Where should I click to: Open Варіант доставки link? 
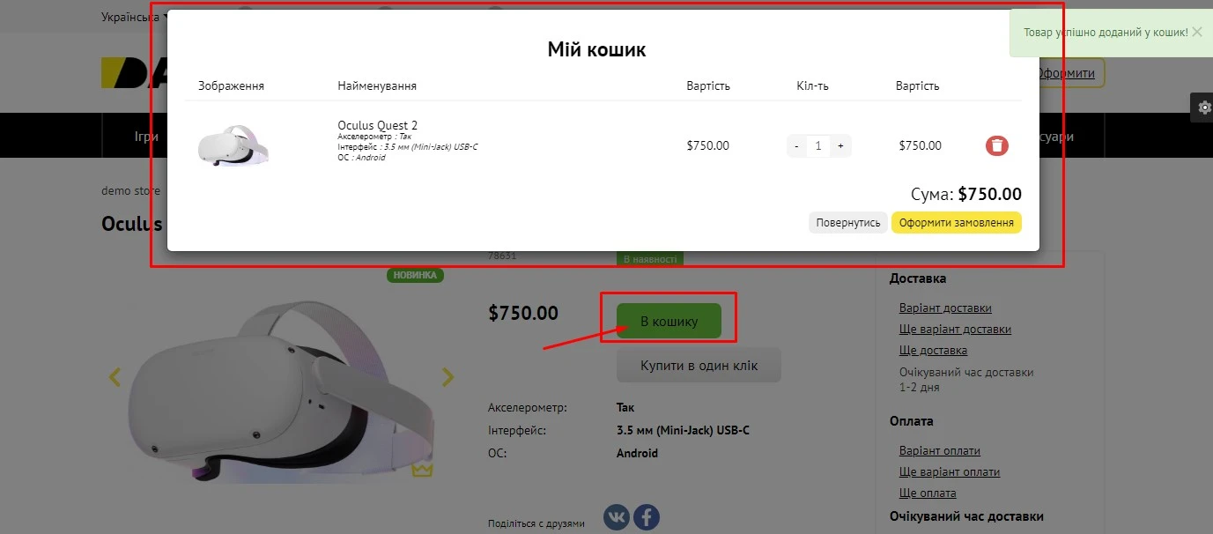click(x=945, y=308)
